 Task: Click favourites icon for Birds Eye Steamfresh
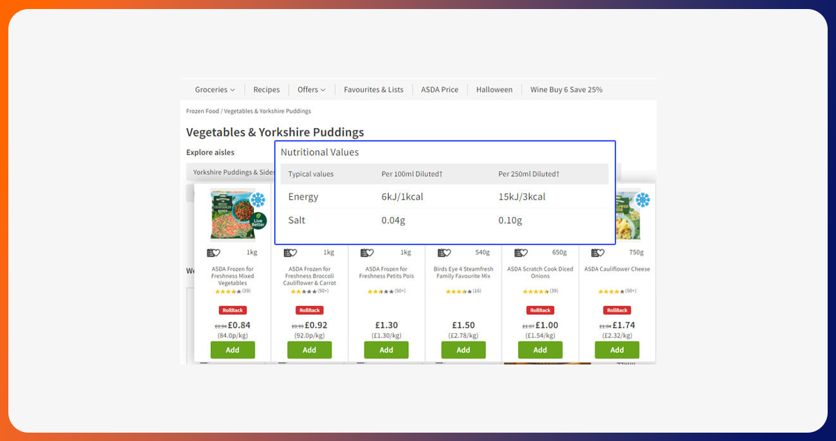coord(444,252)
